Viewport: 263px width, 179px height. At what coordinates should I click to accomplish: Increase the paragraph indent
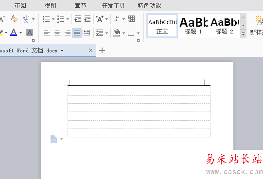(x=88, y=19)
